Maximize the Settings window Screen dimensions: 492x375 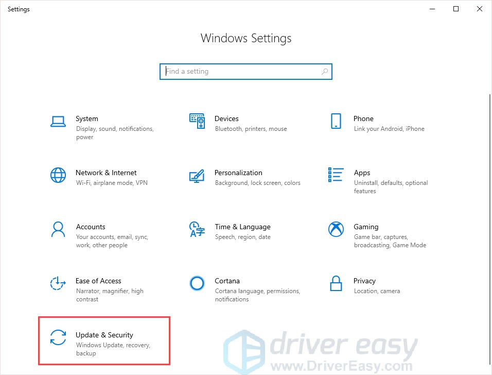click(456, 9)
